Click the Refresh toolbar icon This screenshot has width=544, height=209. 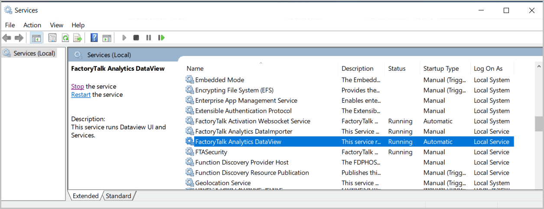point(65,38)
